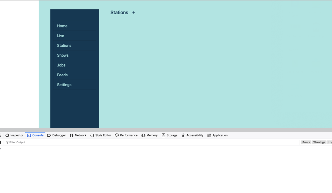Open the Home sidebar item
332x193 pixels.
point(74,26)
